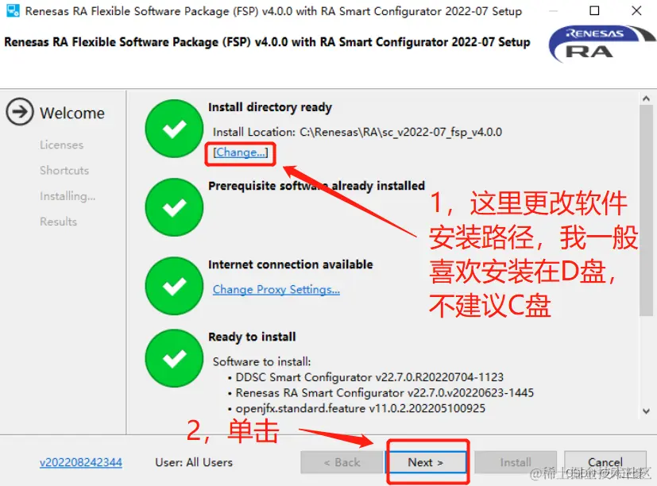Click the scrollbar down arrow

tap(646, 411)
